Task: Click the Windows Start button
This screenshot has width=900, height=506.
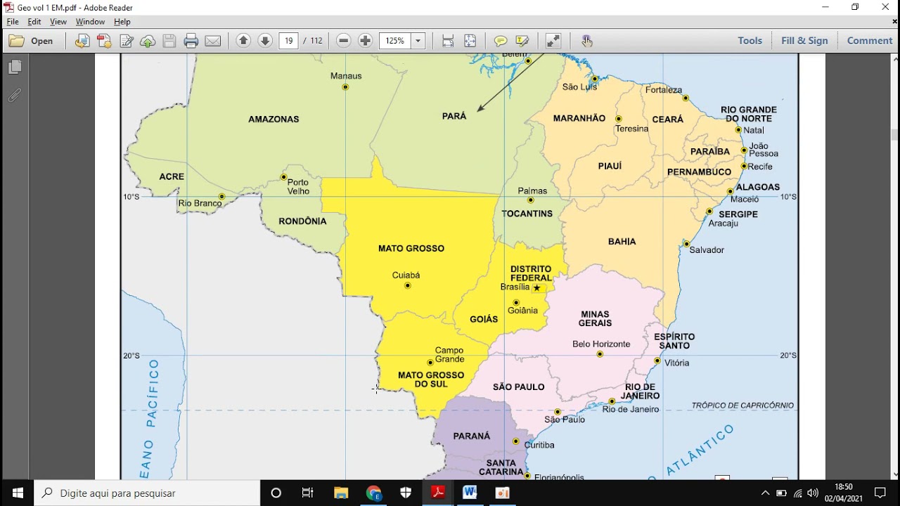Action: point(17,493)
